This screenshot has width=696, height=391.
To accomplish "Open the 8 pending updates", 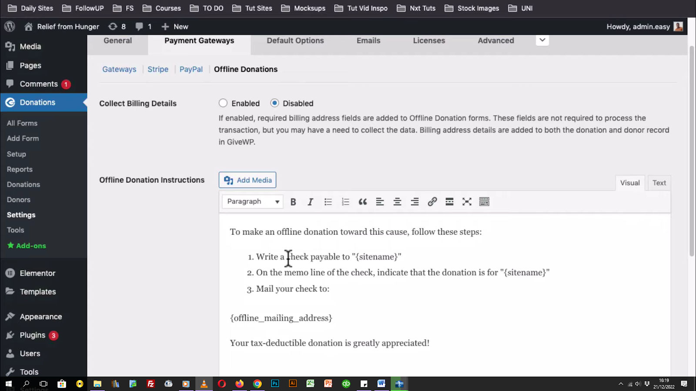I will click(117, 27).
